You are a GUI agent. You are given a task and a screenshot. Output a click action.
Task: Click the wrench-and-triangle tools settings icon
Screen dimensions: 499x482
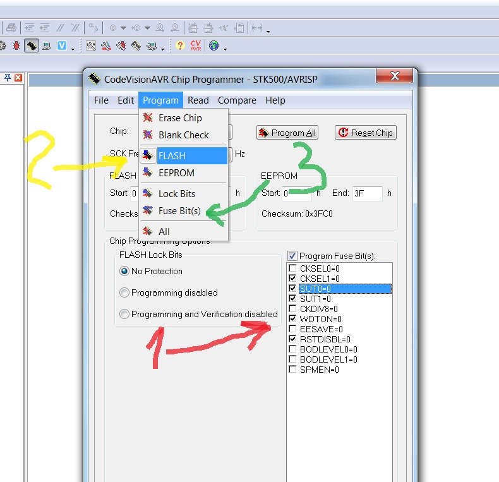click(x=106, y=46)
